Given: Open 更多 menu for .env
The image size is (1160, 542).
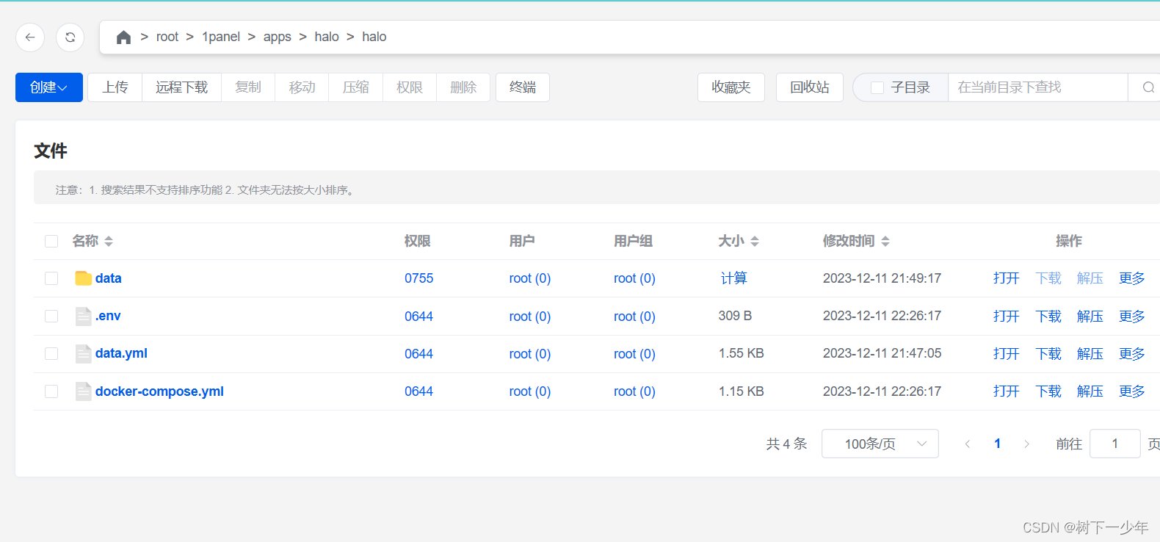Looking at the screenshot, I should 1131,316.
